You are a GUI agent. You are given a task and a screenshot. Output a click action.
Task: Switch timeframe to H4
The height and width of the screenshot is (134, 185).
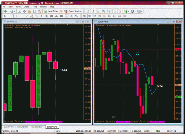click(x=109, y=16)
